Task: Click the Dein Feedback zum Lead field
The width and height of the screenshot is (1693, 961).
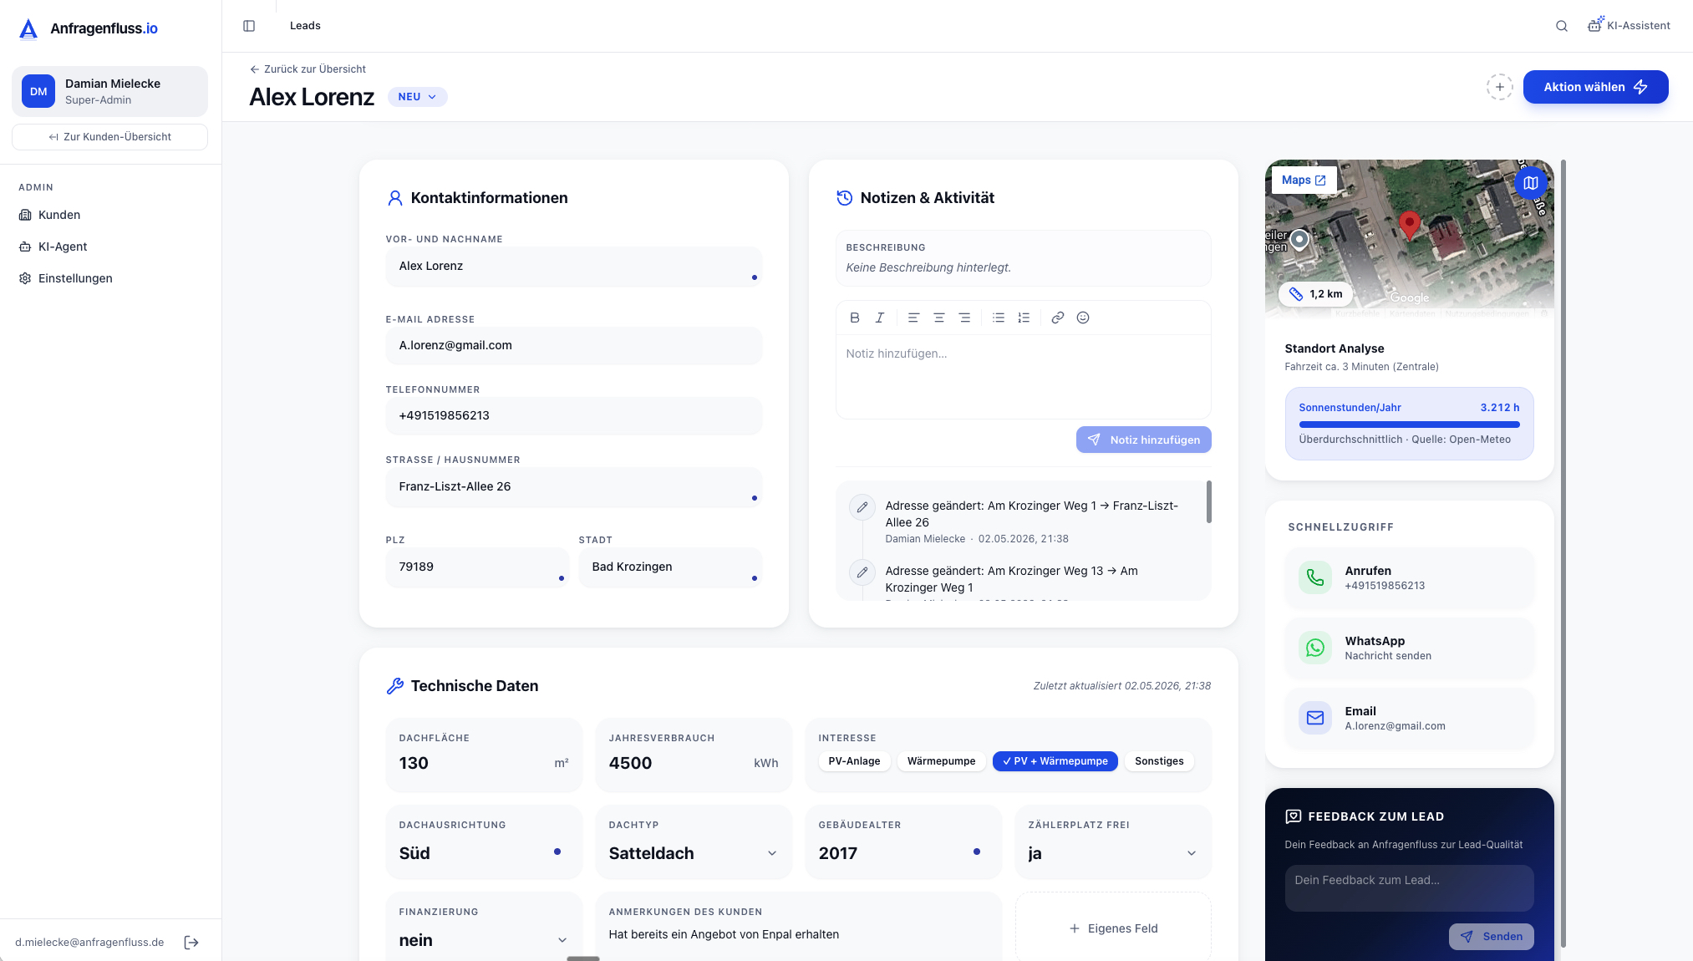Action: [1409, 887]
